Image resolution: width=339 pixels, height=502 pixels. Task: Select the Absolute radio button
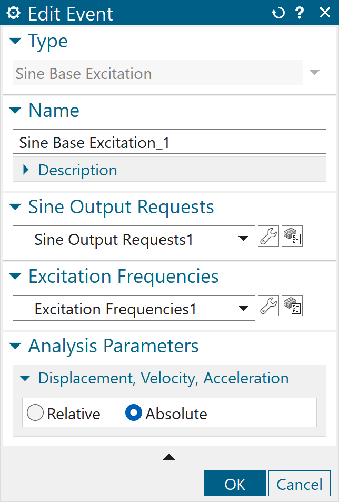point(134,413)
